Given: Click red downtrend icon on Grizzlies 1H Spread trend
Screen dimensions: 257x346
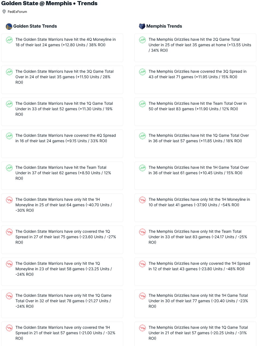Looking at the screenshot, I should (142, 264).
